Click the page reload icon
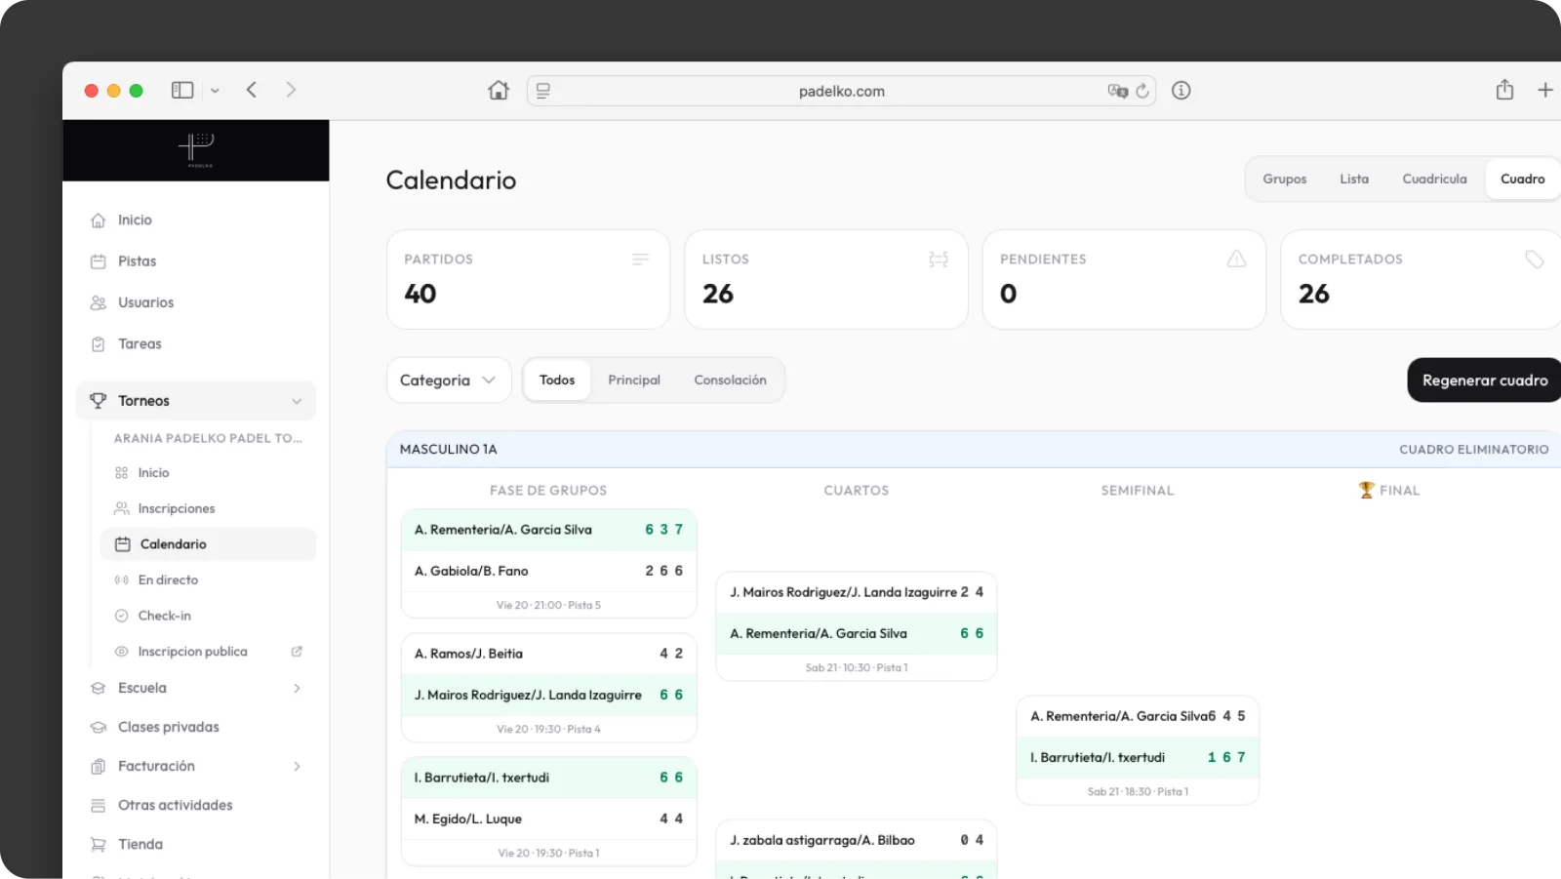This screenshot has width=1561, height=879. pyautogui.click(x=1142, y=91)
